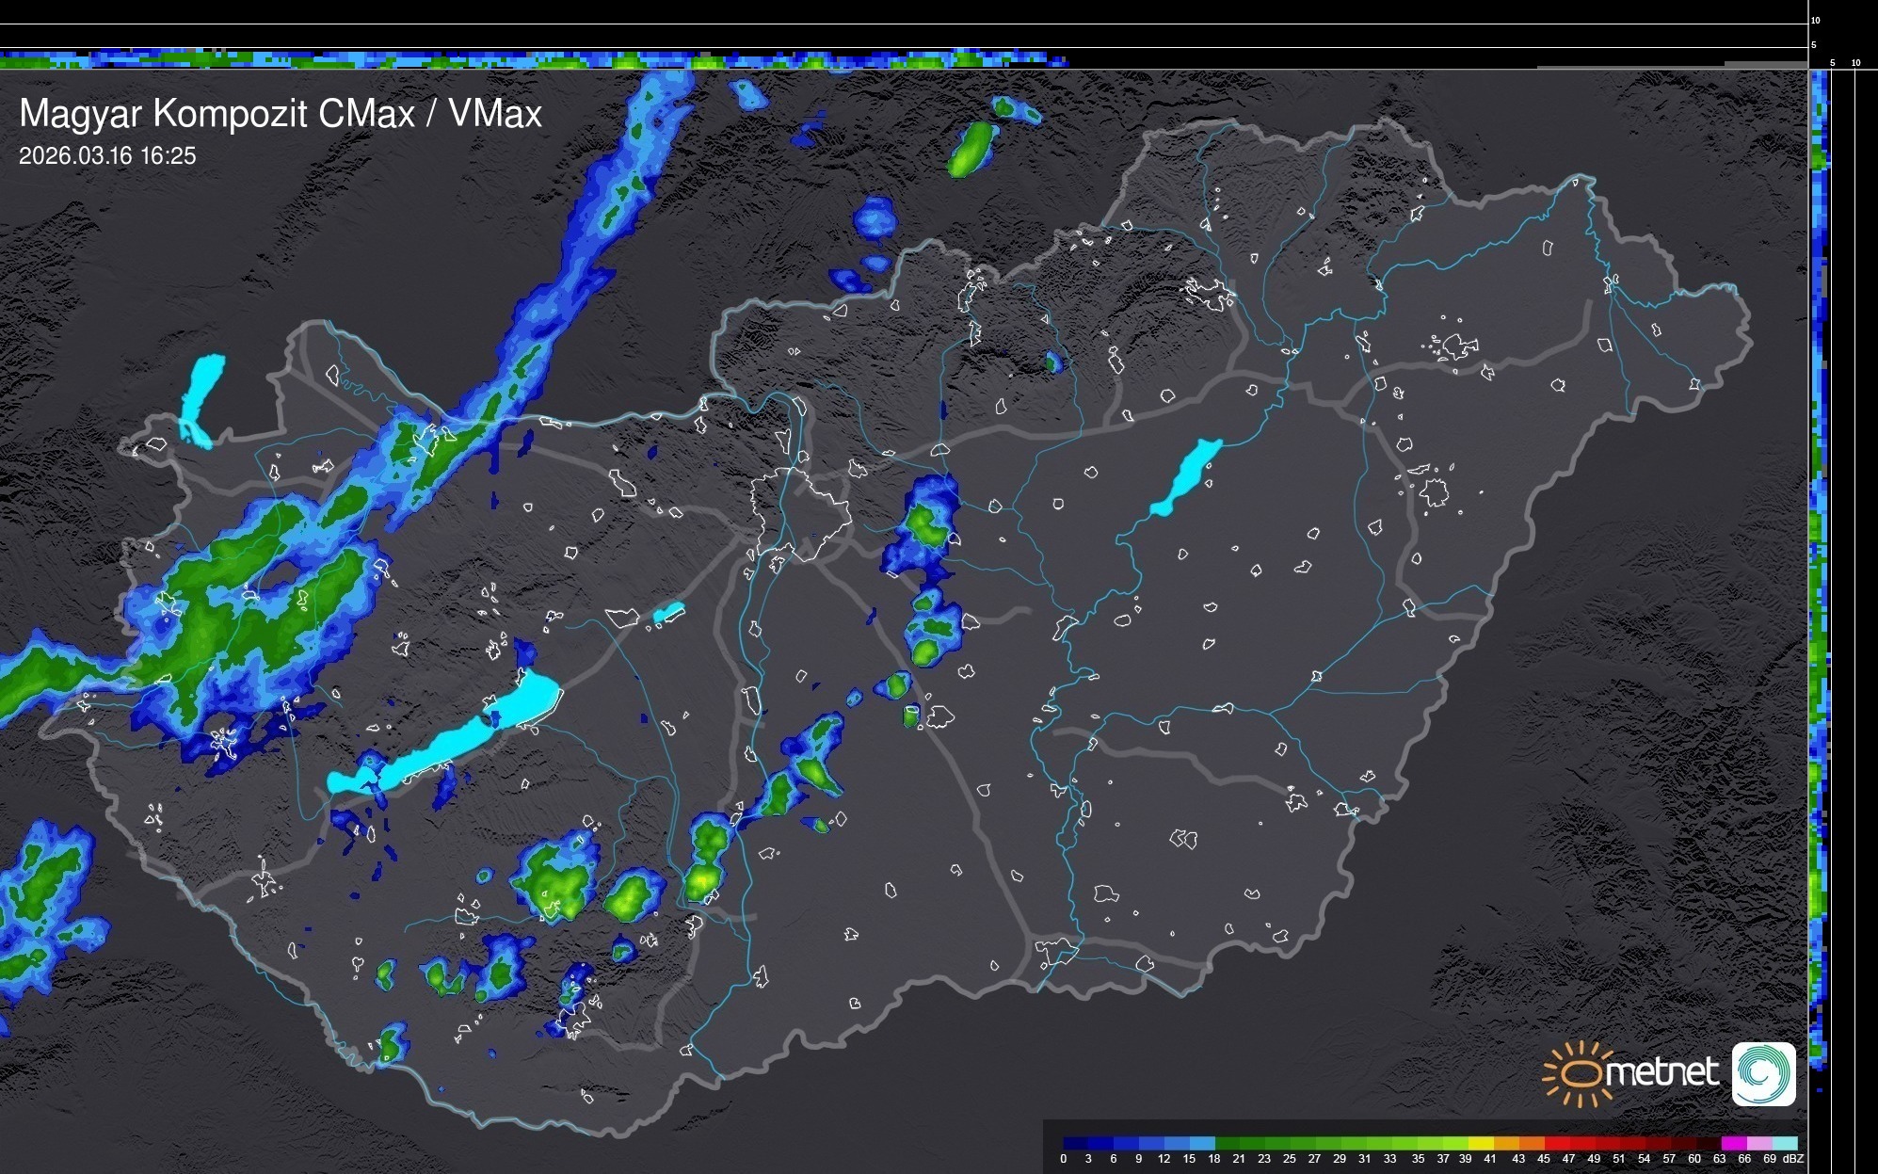Pick the yellow 39 dBZ legend swatch
Screen dimensions: 1878x1174
click(x=1481, y=1143)
